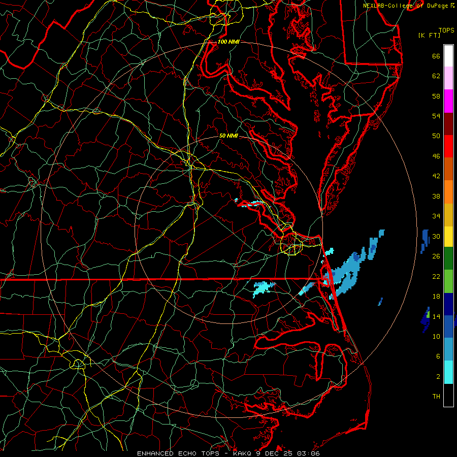Click the 66 legend value
Image resolution: width=457 pixels, height=457 pixels.
[436, 56]
